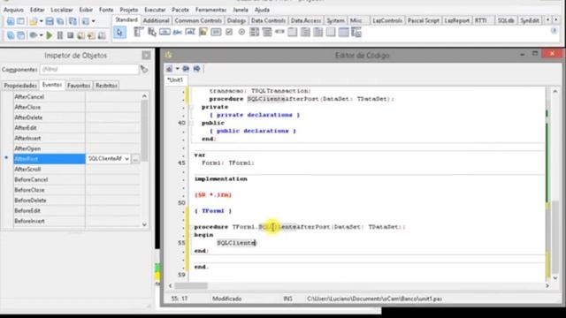Click the Code Editor horizontal scrollbar thumb
The image size is (566, 318).
click(x=191, y=286)
